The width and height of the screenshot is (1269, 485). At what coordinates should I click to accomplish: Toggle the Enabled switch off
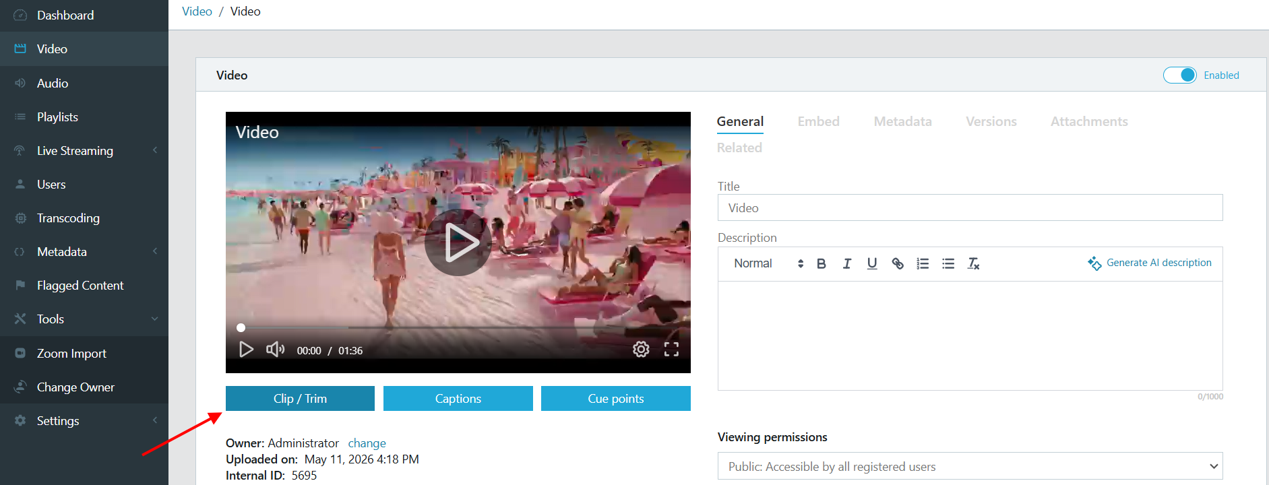(1179, 75)
